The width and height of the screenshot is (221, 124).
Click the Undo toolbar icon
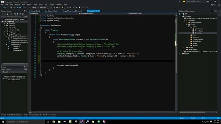click(x=23, y=8)
